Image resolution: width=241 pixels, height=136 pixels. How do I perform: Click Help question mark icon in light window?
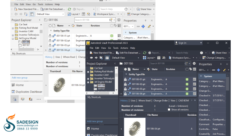[x=126, y=9]
